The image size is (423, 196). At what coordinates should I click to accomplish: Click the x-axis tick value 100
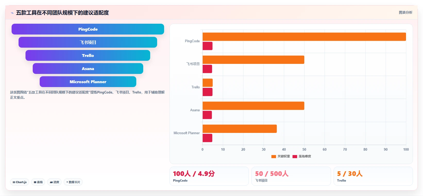[406, 149]
